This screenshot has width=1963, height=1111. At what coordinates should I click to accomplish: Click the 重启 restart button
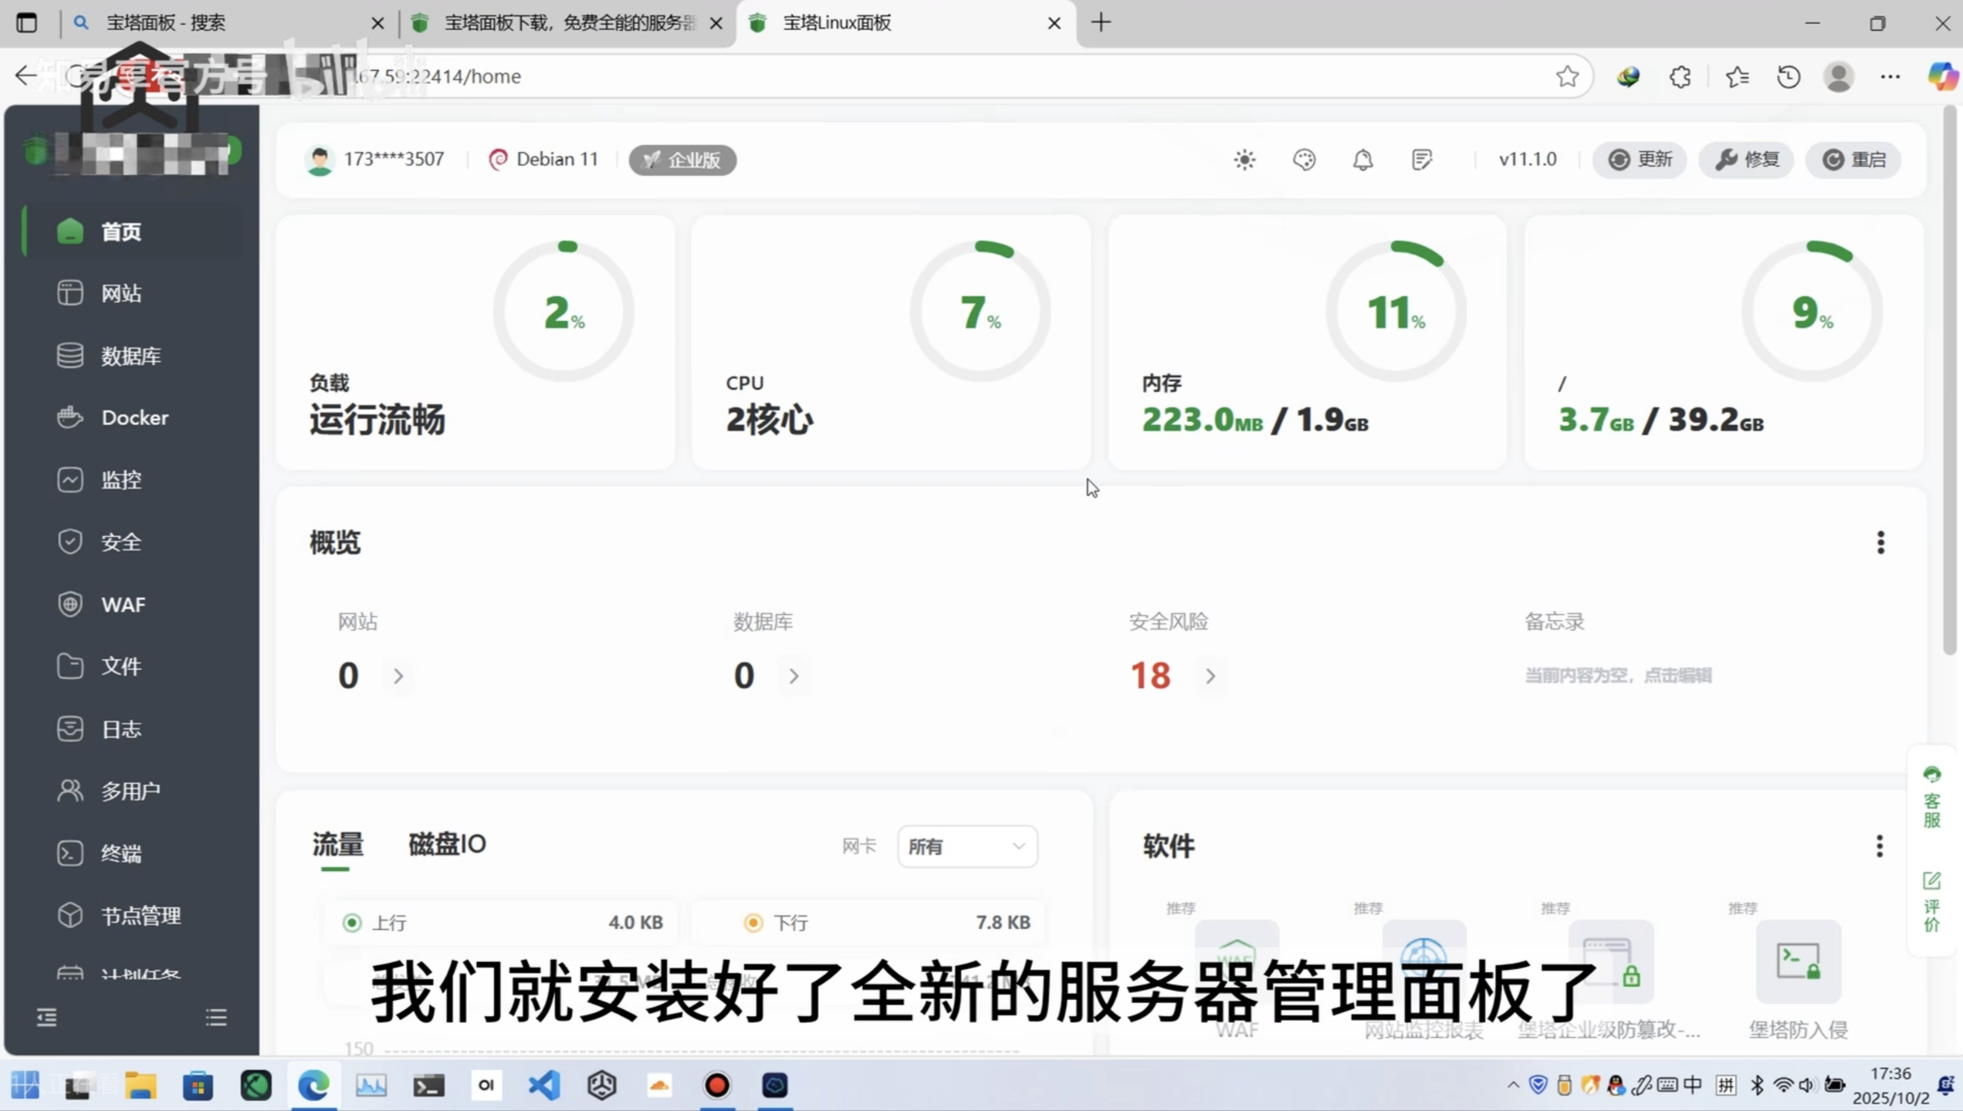1853,160
